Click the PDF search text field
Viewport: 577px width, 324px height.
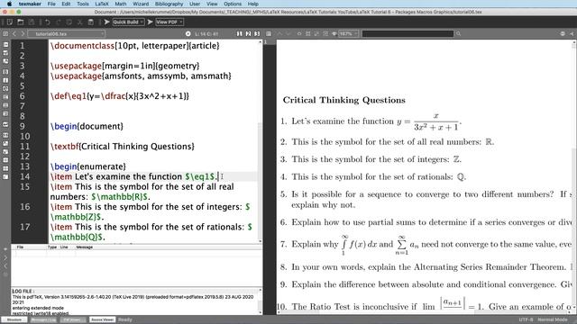408,34
